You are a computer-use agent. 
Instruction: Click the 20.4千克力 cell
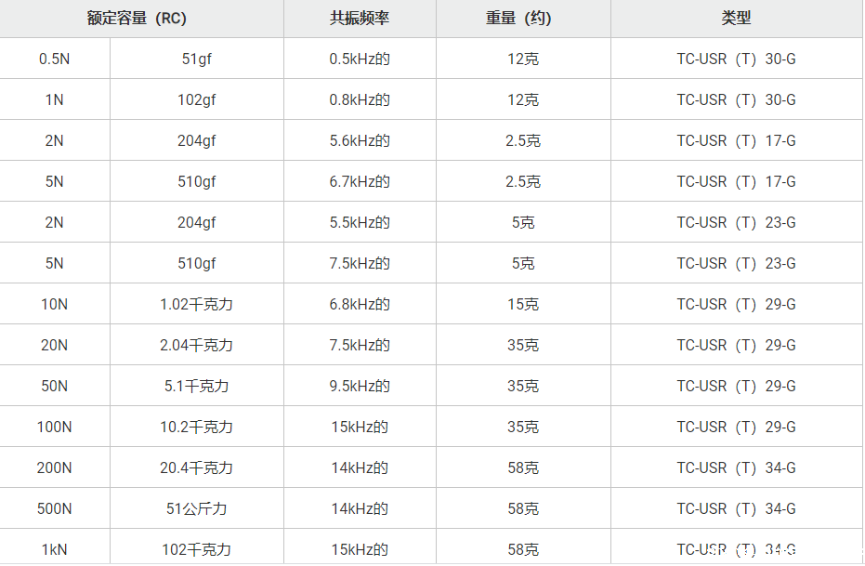click(196, 467)
